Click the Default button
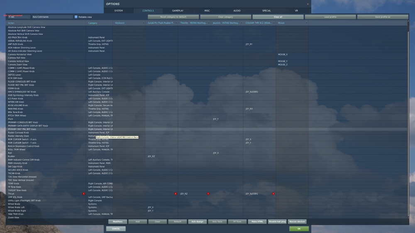This screenshot has height=233, width=415. tap(178, 222)
